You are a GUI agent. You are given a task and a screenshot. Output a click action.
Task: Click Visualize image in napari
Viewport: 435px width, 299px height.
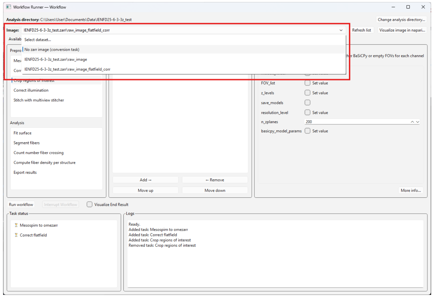point(402,30)
